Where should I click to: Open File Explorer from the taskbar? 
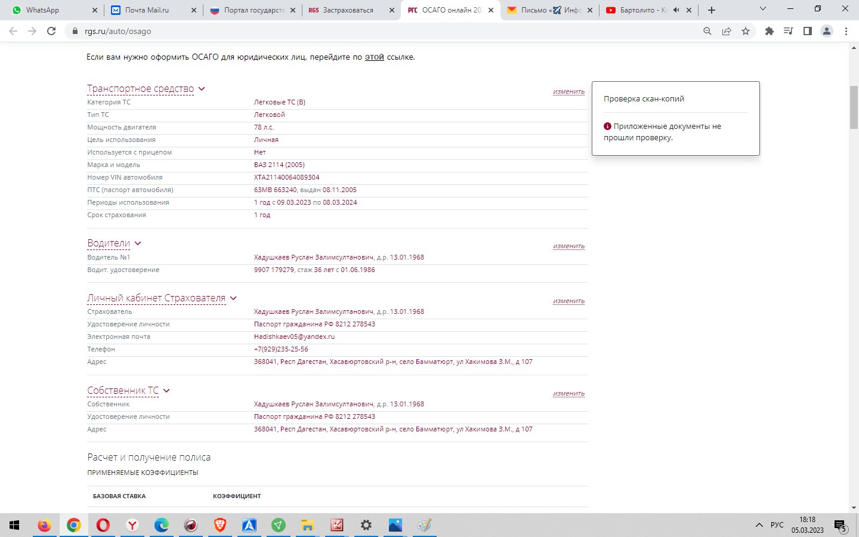tap(307, 525)
